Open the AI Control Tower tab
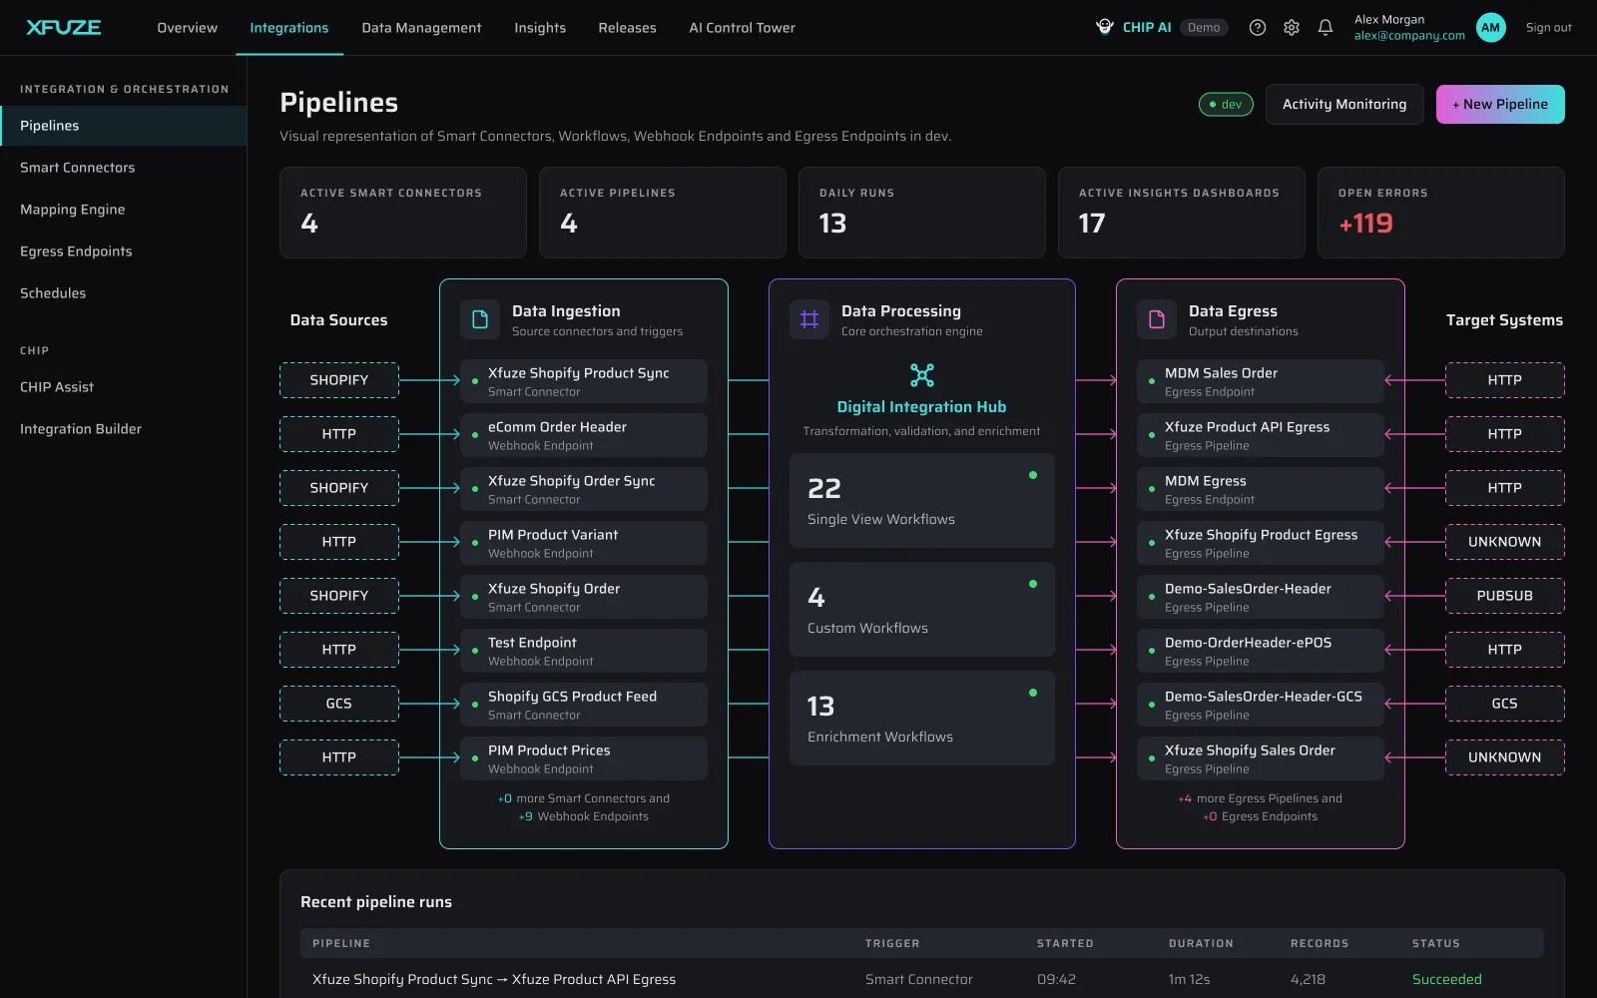 742,28
